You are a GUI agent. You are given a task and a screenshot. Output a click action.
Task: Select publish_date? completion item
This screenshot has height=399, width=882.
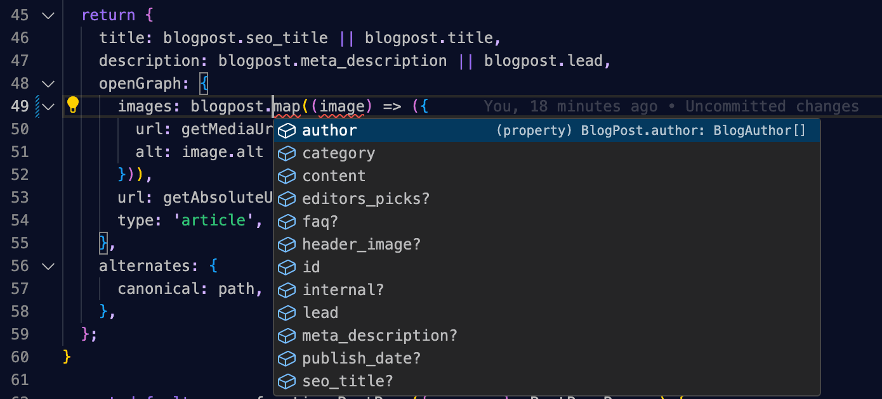click(546, 358)
